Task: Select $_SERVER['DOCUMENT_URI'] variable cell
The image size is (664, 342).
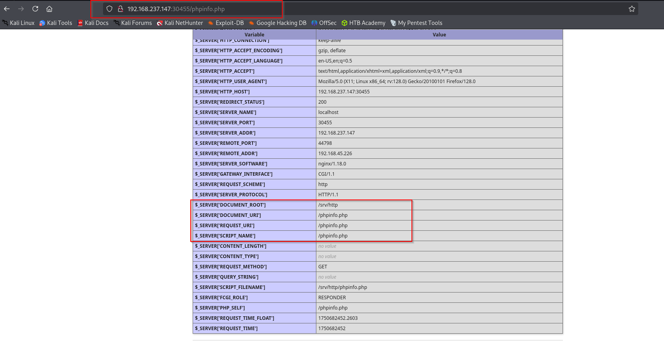Action: tap(255, 215)
